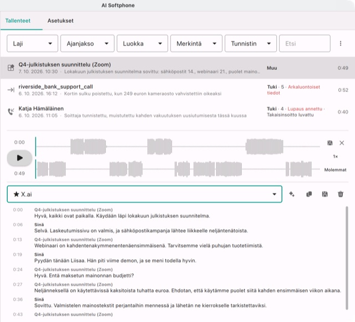355x322 pixels.
Task: Switch to the Asetukset tab
Action: tap(60, 21)
